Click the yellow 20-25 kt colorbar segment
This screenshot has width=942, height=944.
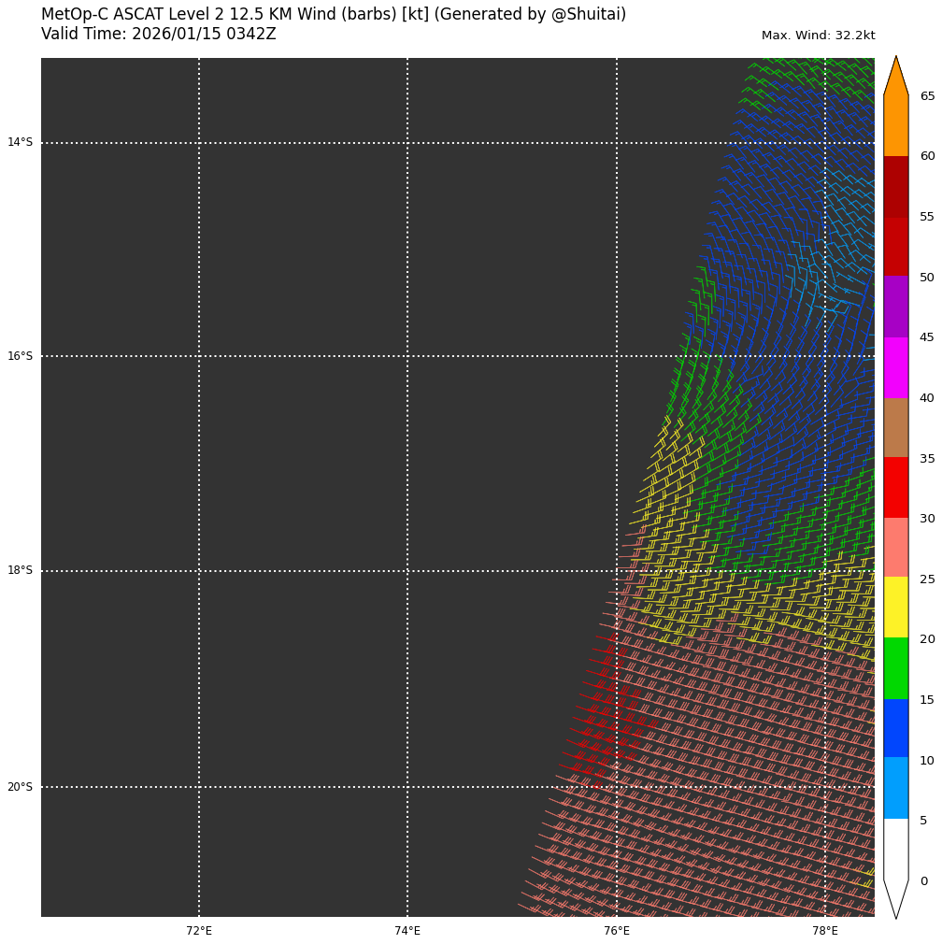pos(895,608)
